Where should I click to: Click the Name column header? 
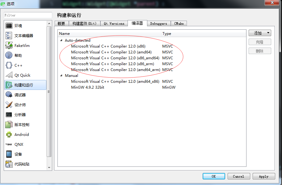pos(109,34)
